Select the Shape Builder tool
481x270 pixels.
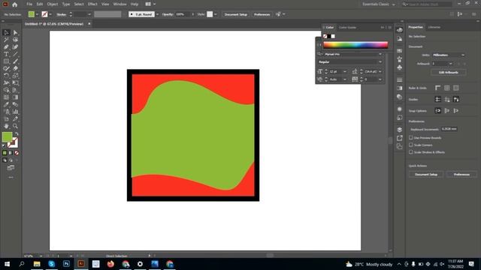6,90
